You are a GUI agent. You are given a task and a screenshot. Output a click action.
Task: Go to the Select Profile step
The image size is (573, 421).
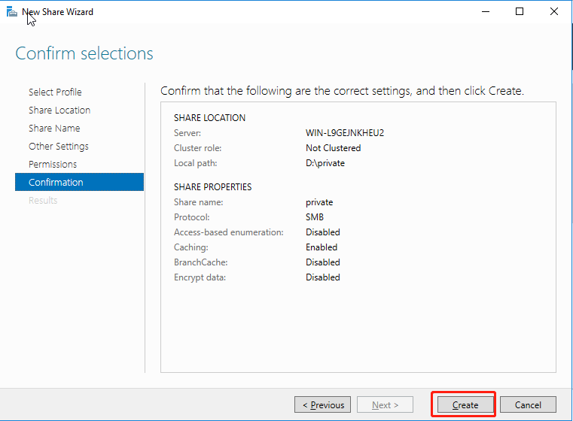55,92
